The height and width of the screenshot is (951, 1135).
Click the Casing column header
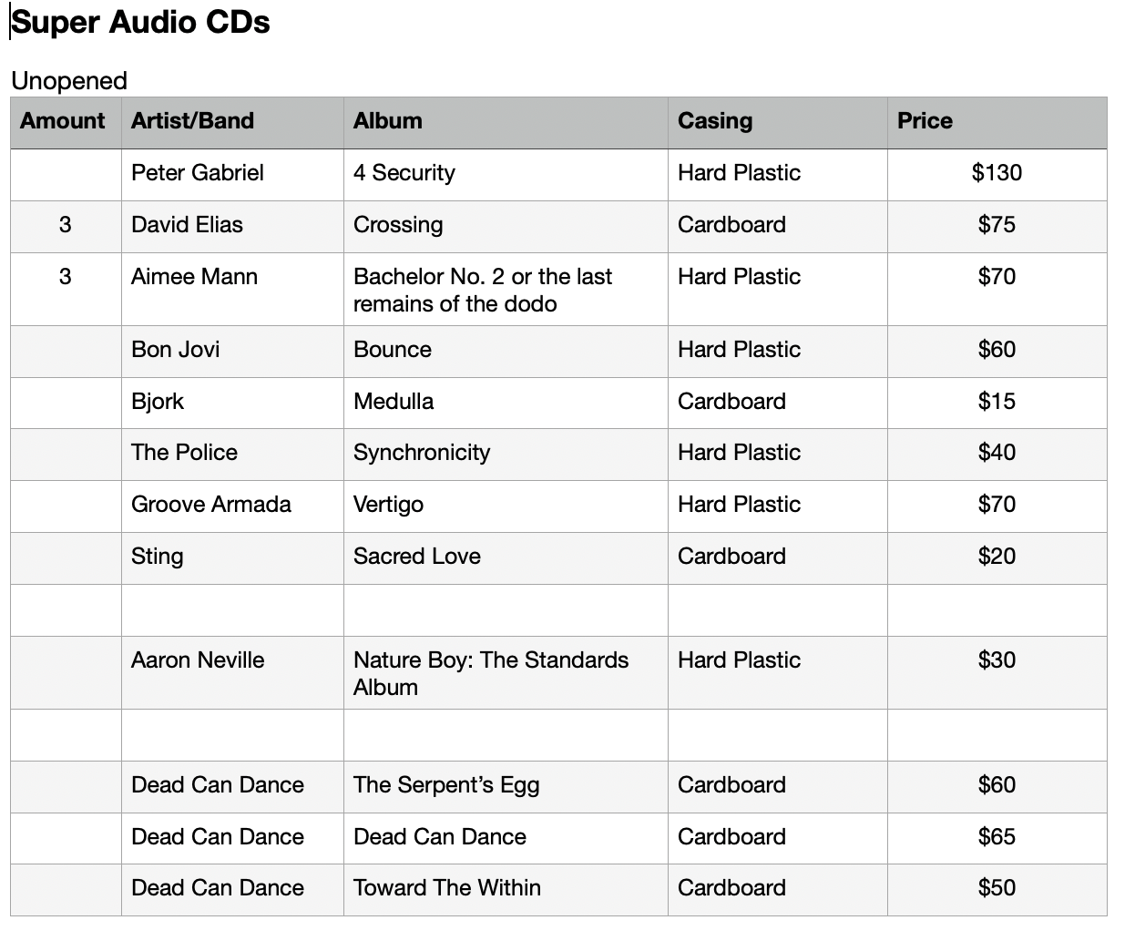(778, 123)
